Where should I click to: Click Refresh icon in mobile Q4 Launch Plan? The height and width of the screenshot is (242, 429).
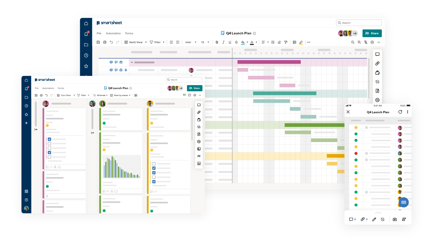tap(400, 112)
